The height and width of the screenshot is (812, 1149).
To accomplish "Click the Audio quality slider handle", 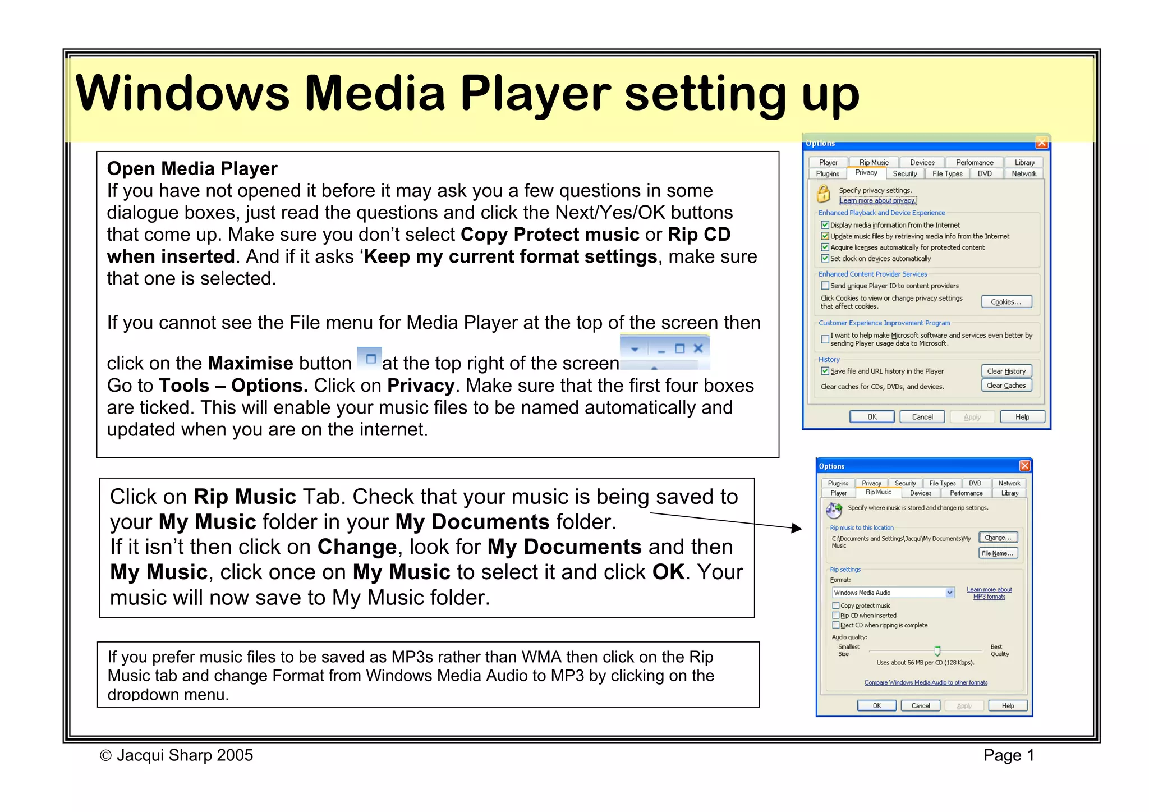I will [x=937, y=650].
